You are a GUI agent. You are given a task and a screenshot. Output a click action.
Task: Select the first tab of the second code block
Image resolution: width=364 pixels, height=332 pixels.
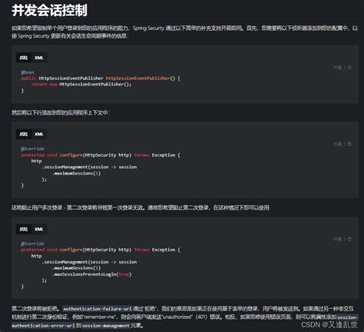click(x=24, y=134)
